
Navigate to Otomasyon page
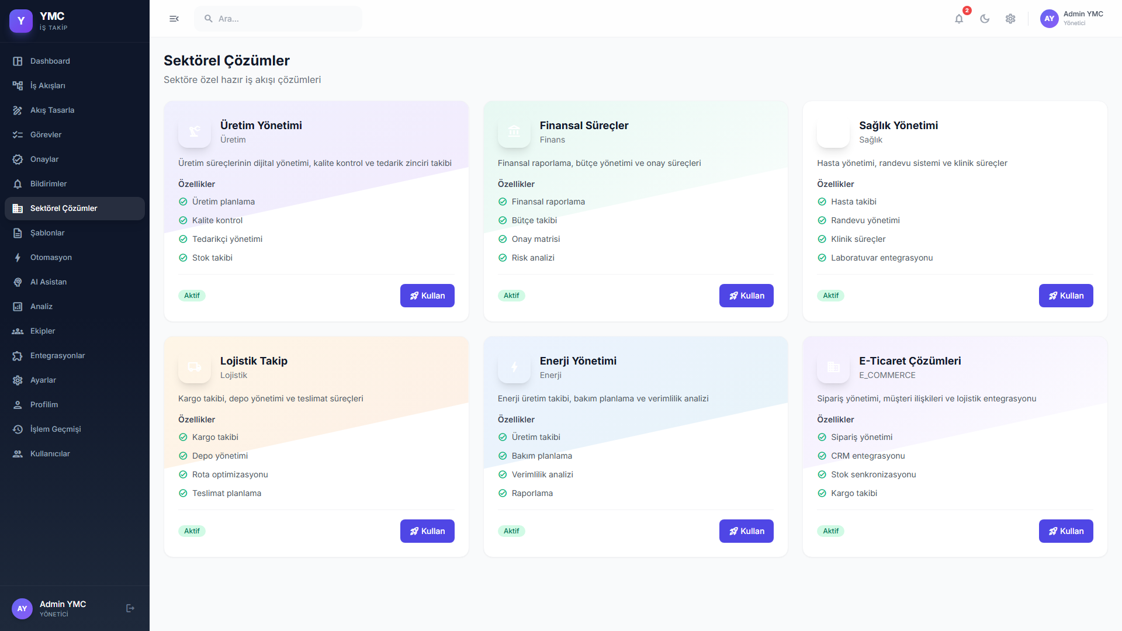tap(75, 258)
